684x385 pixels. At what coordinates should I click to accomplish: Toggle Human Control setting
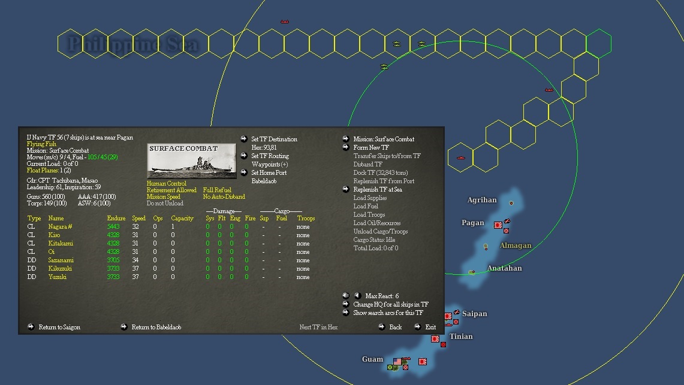tap(166, 183)
